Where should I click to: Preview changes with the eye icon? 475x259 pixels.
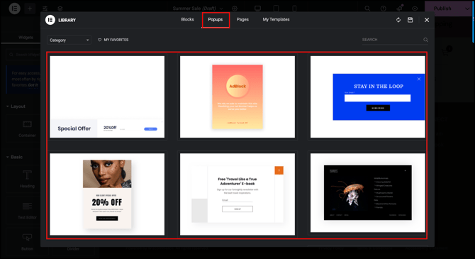click(x=415, y=9)
